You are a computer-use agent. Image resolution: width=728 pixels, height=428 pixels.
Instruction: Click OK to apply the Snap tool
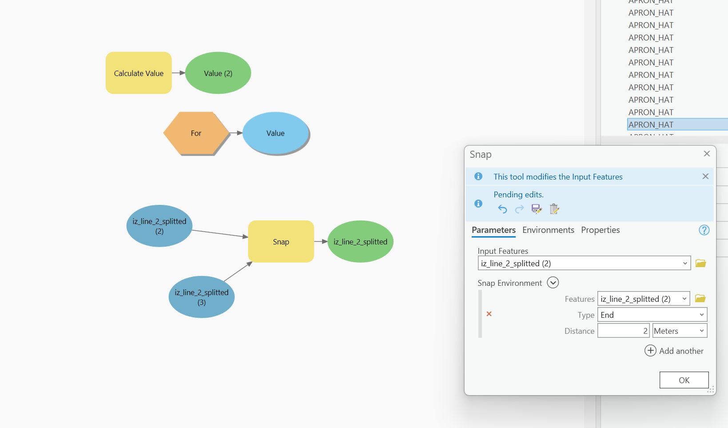684,380
